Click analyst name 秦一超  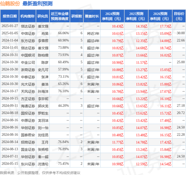(x=43, y=157)
